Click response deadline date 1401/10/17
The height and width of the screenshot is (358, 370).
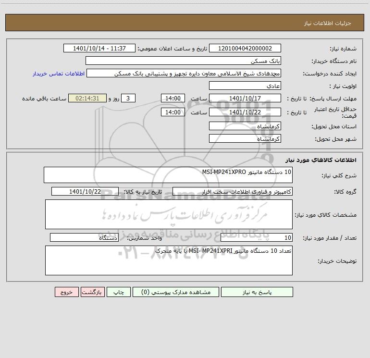point(245,98)
